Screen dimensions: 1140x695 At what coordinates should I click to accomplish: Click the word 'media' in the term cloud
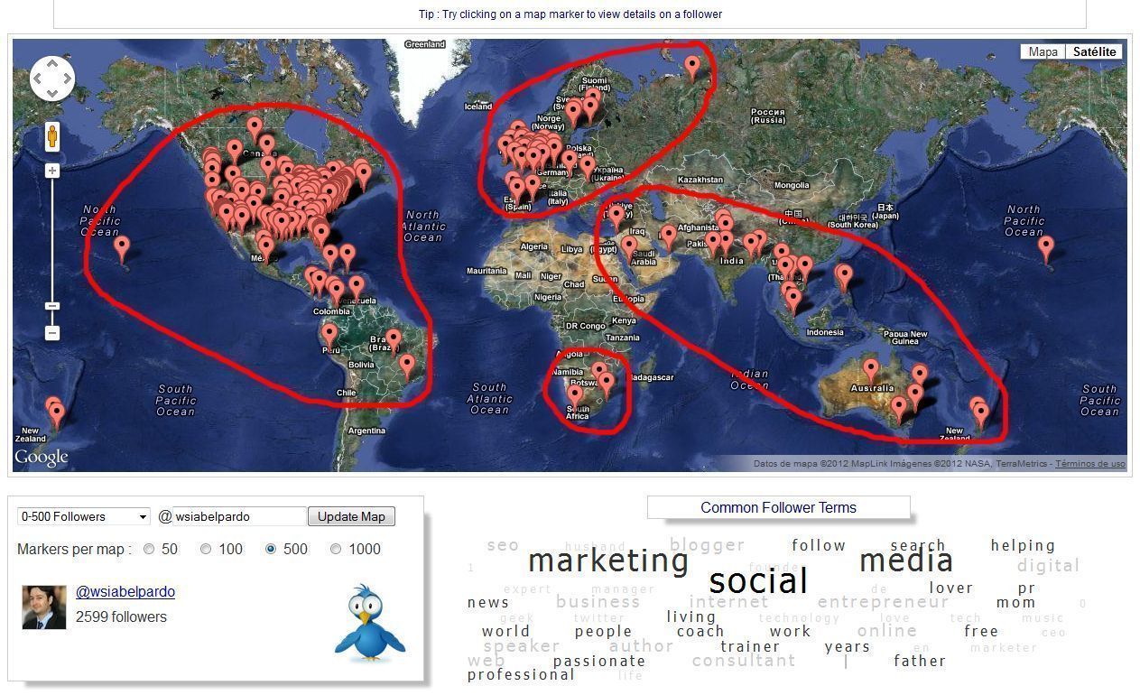[x=906, y=561]
